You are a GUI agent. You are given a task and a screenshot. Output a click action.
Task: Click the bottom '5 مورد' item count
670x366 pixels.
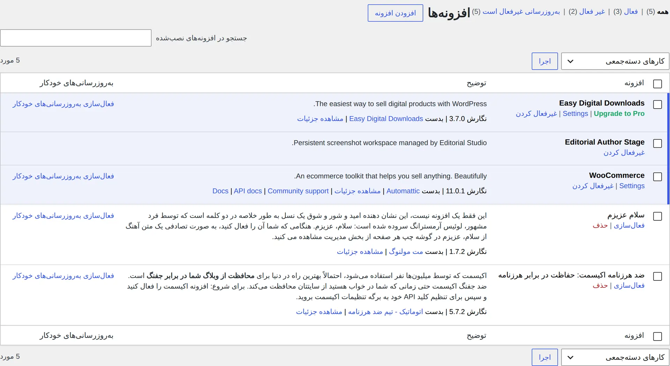tap(10, 357)
